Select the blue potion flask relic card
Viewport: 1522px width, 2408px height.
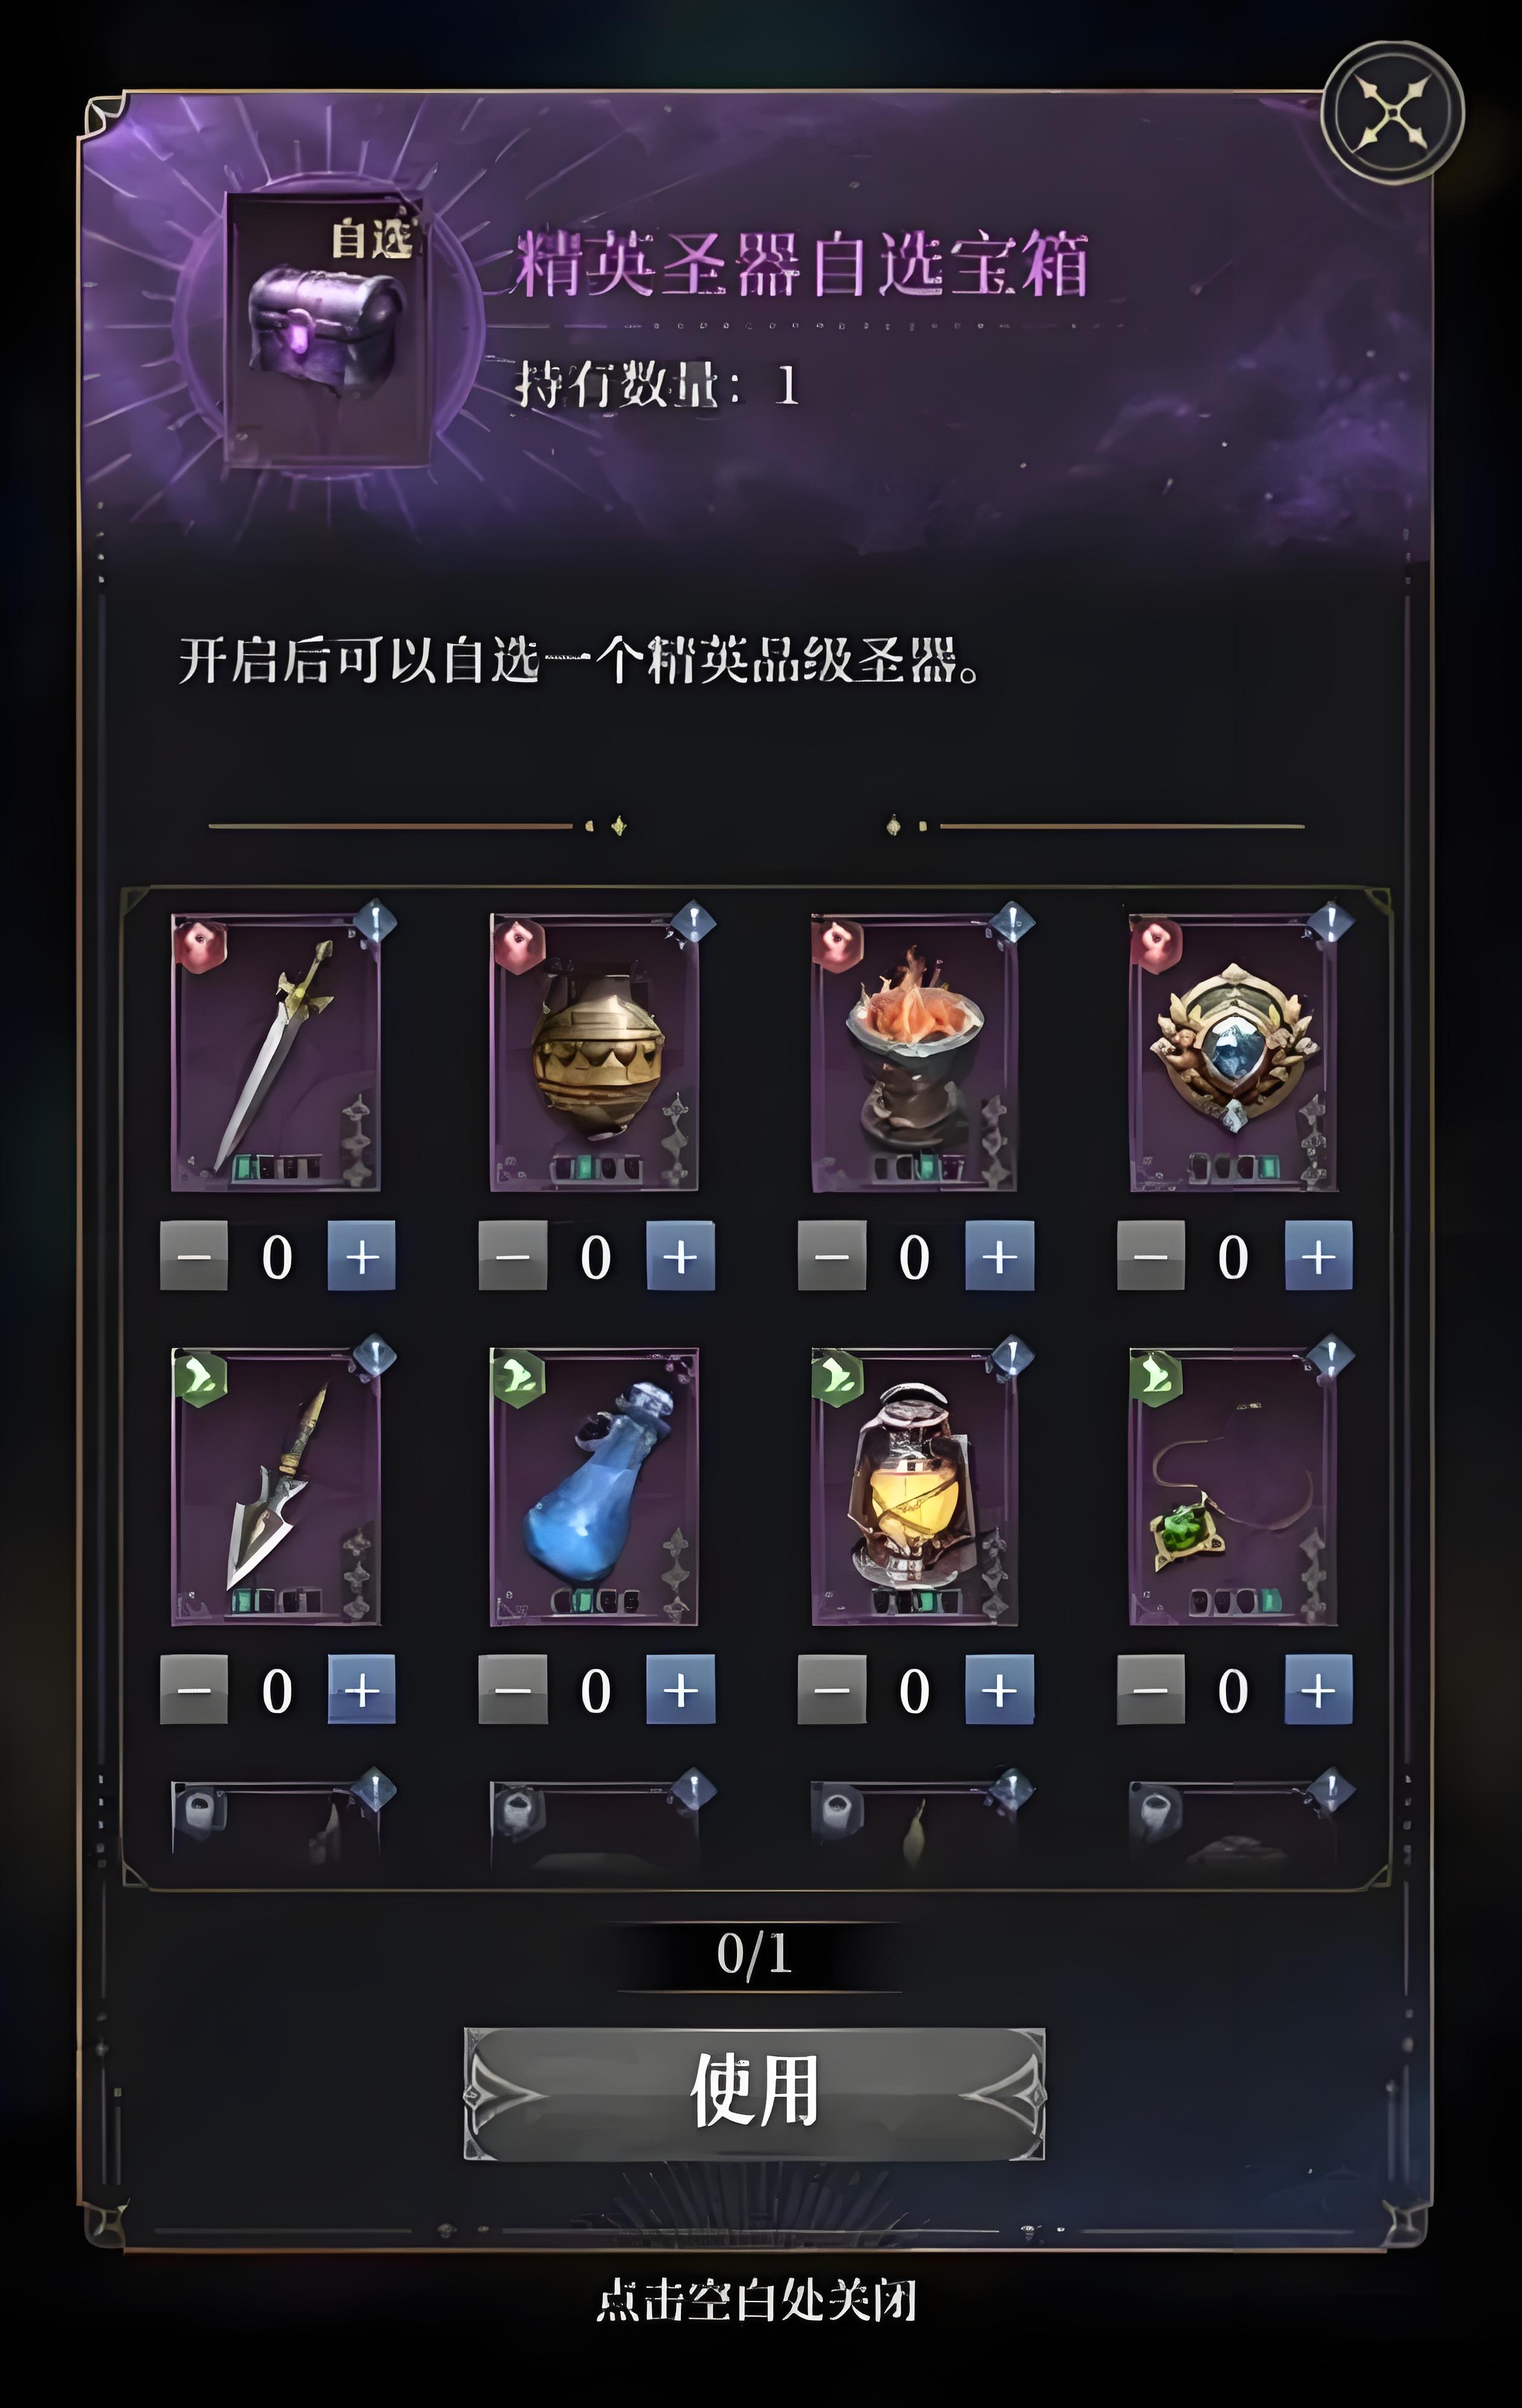tap(594, 1486)
